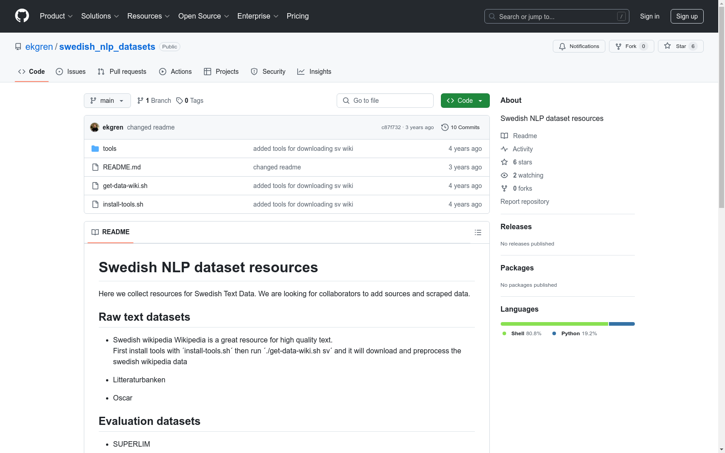Click the Releases heading link

[516, 226]
